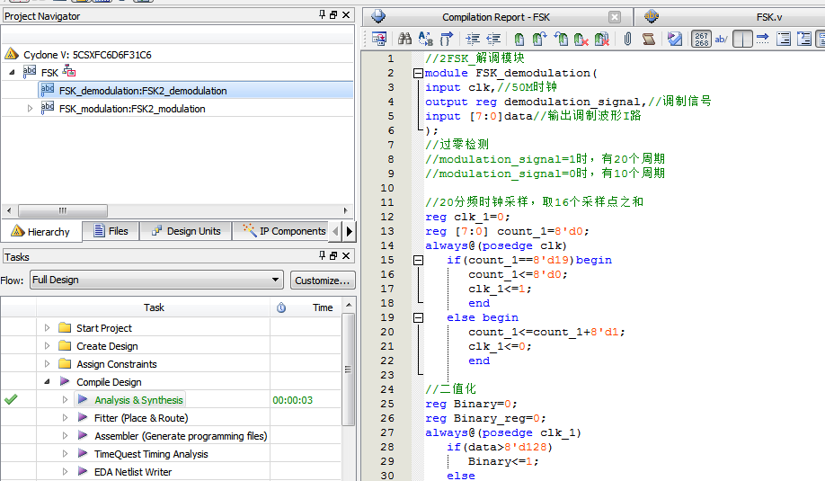The height and width of the screenshot is (481, 825).
Task: Click the Find and Replace toolbar icon
Action: coord(425,39)
